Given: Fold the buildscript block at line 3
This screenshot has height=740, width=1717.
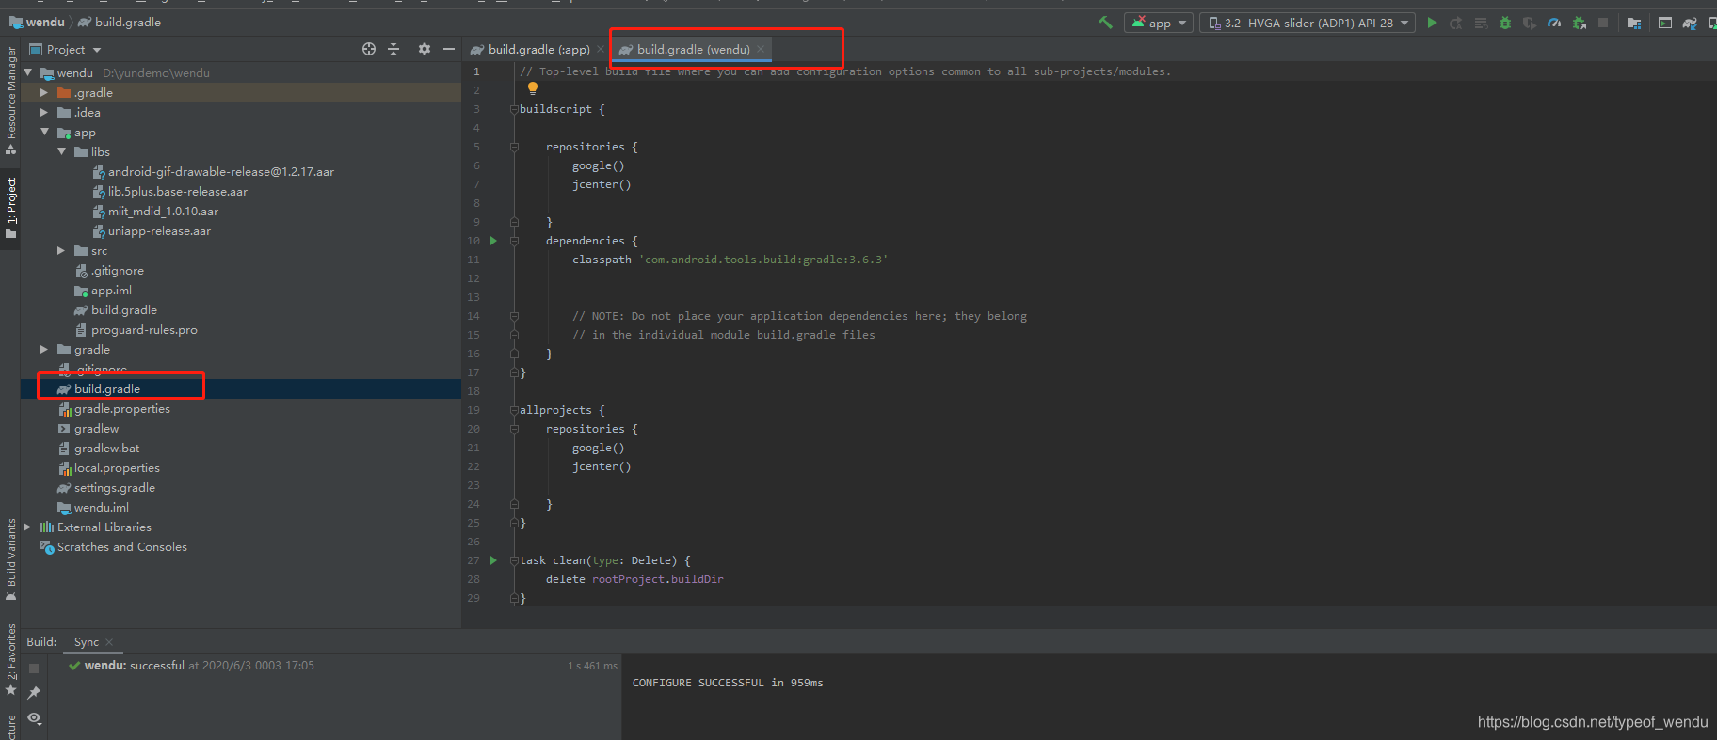Looking at the screenshot, I should (514, 109).
